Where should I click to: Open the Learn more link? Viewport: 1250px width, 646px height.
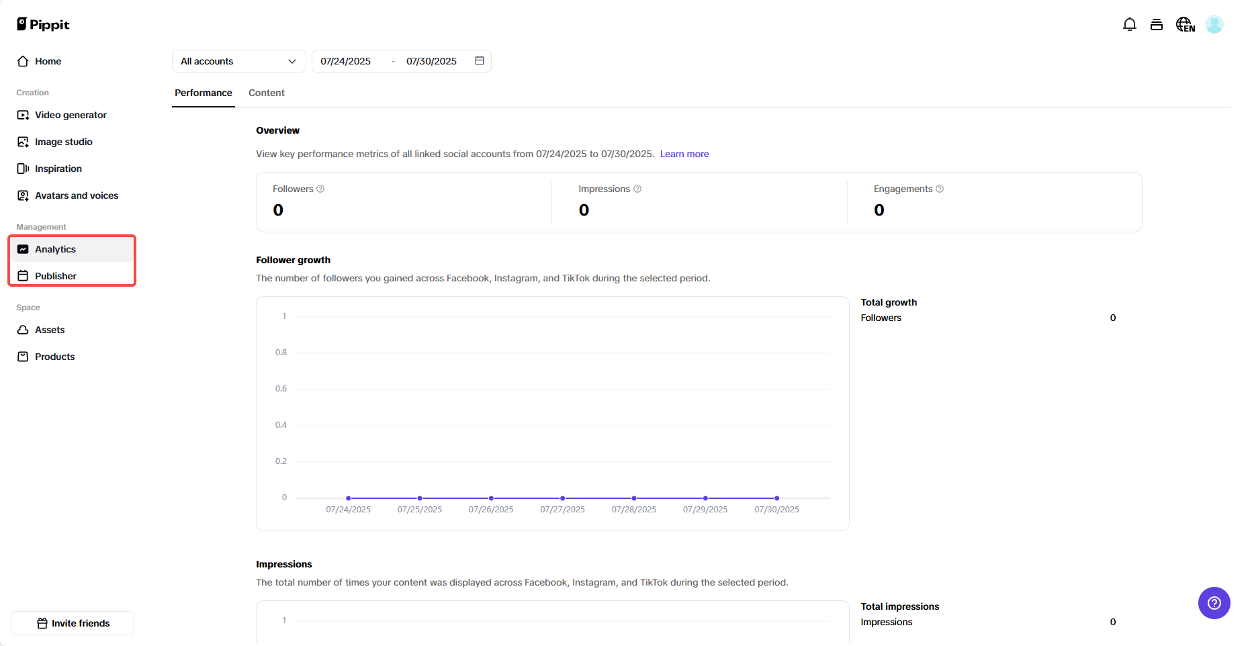point(684,154)
